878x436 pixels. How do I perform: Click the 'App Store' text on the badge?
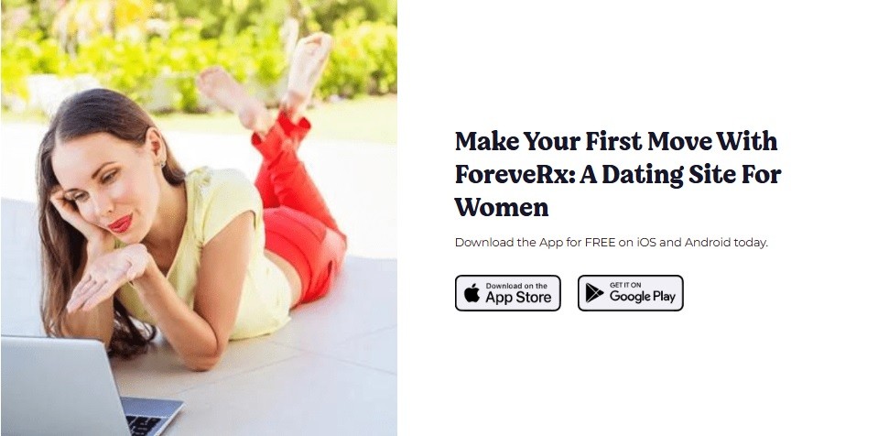point(518,298)
